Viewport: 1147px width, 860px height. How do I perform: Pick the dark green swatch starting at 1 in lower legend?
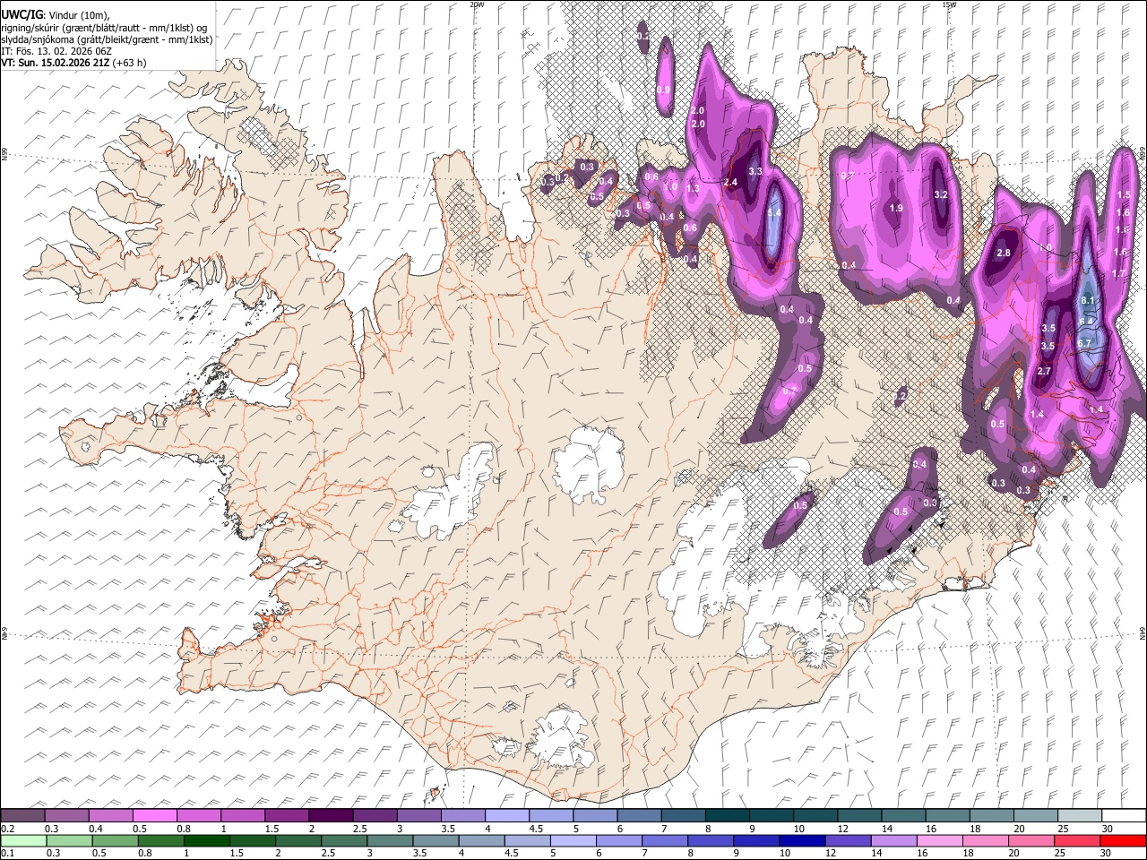pyautogui.click(x=206, y=841)
